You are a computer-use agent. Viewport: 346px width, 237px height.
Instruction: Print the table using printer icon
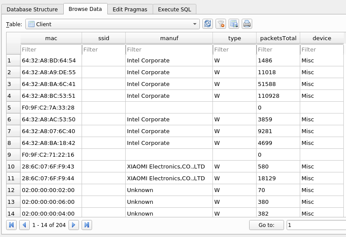coord(247,24)
